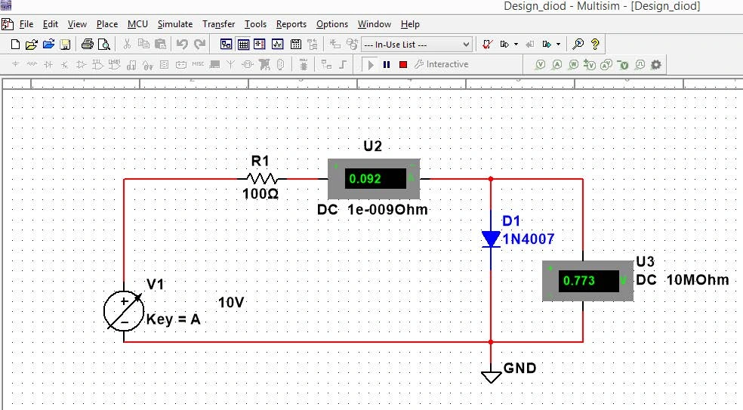Save the design with the floppy disk icon
This screenshot has width=743, height=410.
pyautogui.click(x=65, y=45)
